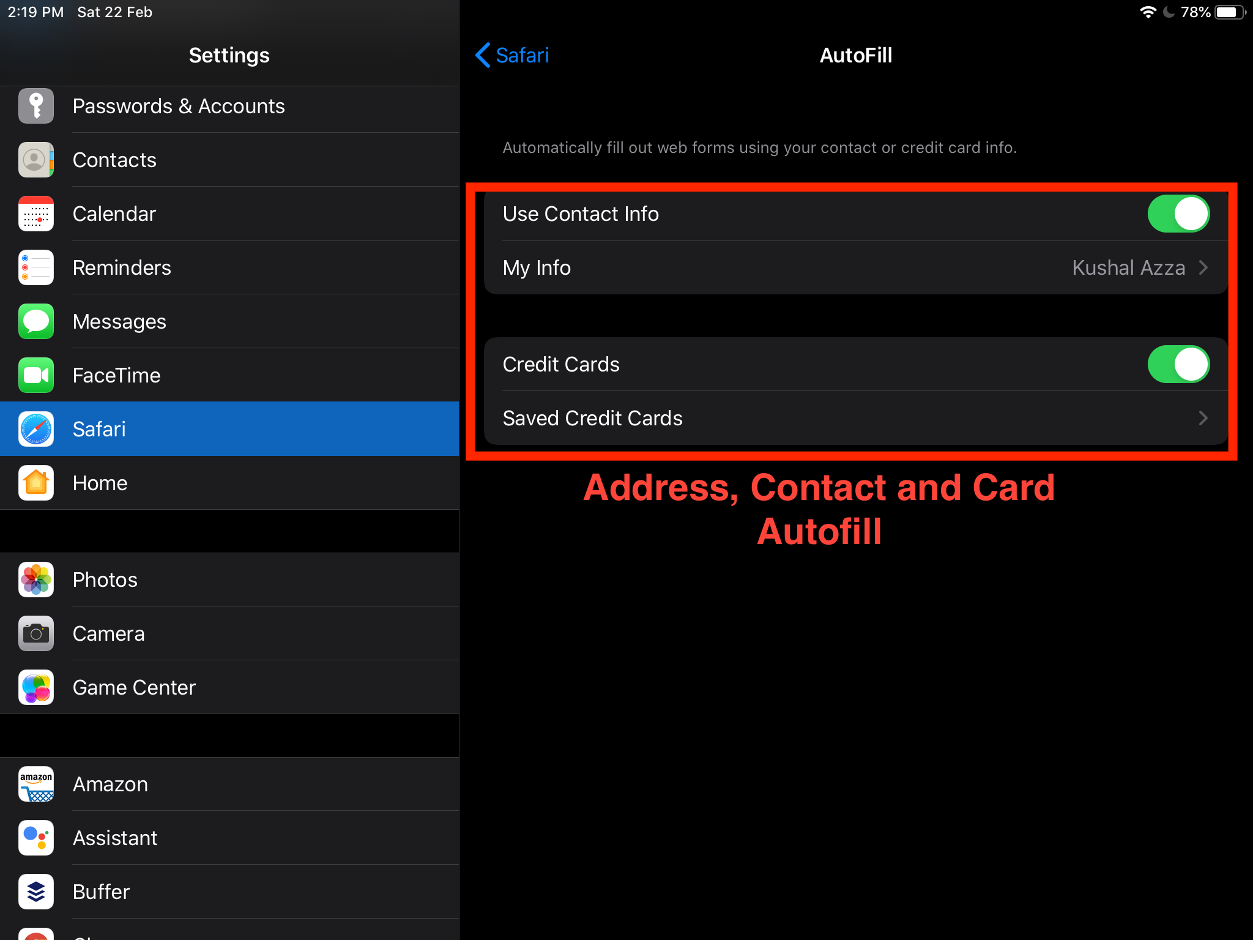Open Contacts settings
1253x940 pixels.
coord(229,160)
